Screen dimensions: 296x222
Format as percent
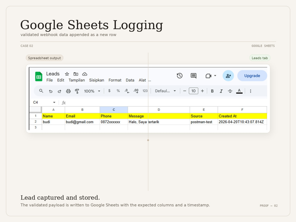(x=118, y=91)
